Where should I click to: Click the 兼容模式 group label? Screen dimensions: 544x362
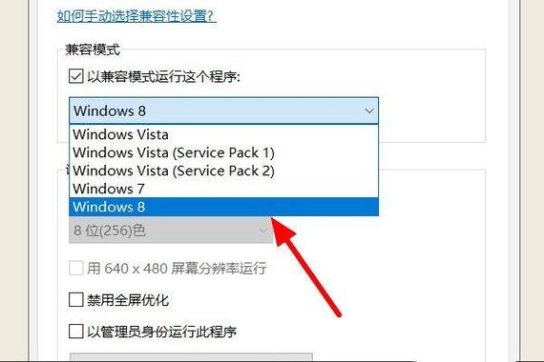pyautogui.click(x=93, y=50)
